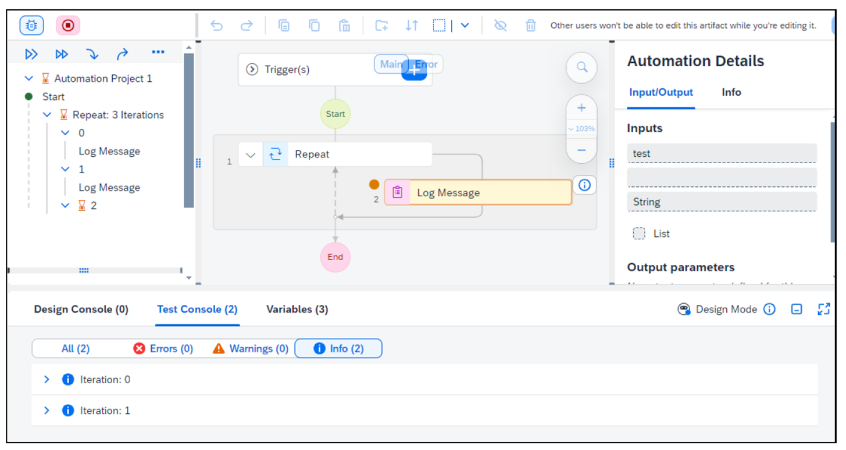Filter console by Errors (0)

click(x=163, y=348)
